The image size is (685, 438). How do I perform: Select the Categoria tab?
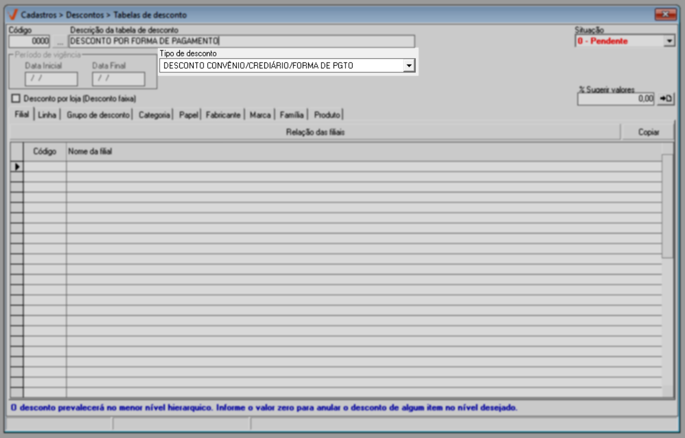[x=154, y=115]
